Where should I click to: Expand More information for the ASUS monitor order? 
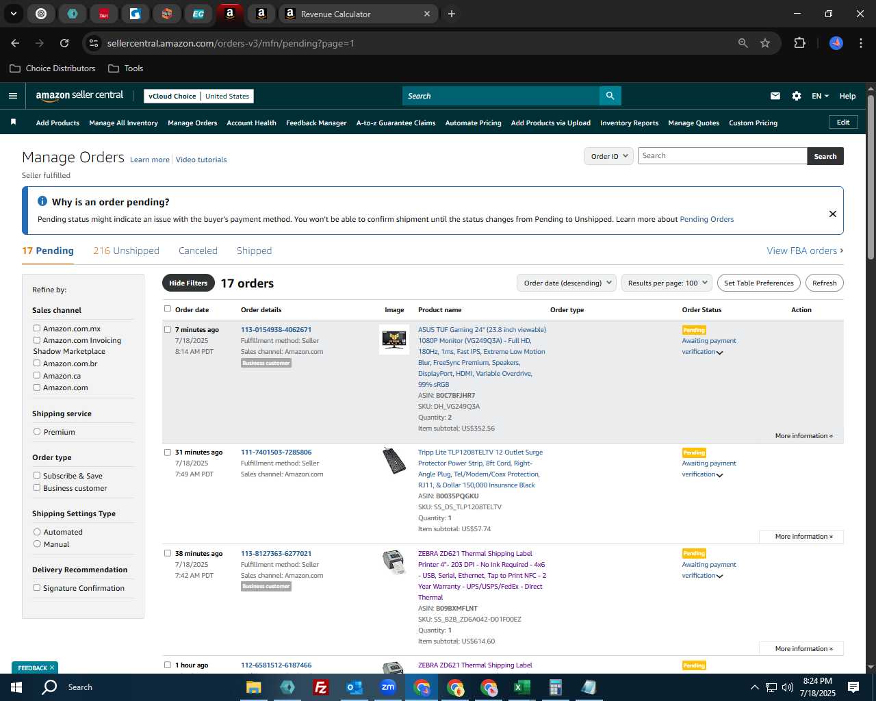[x=803, y=436]
